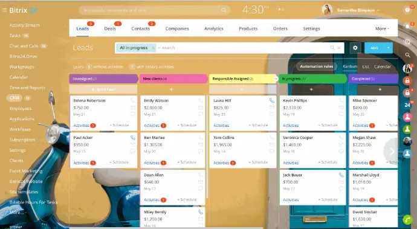Click the Automation rules button
417x229 pixels.
coord(317,66)
